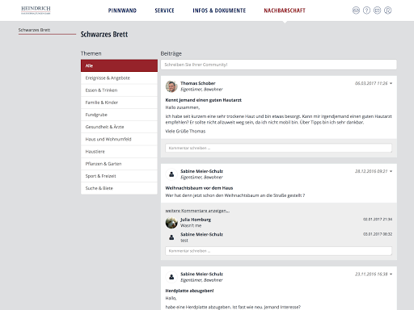Screen dimensions: 414x310
Task: Open dropdown arrow next to 06.03.2017 11:26
Action: click(x=391, y=83)
